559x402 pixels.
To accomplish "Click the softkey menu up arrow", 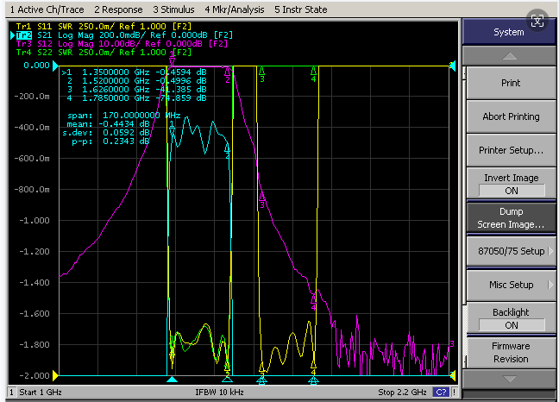I will point(510,56).
